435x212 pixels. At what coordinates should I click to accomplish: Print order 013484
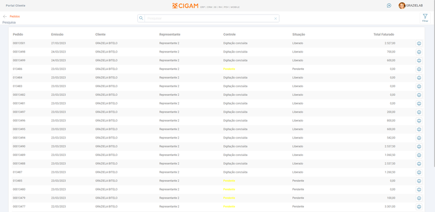[419, 77]
